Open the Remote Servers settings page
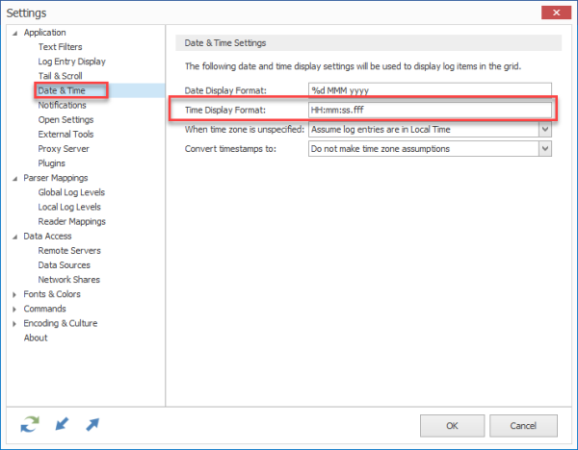 (69, 250)
